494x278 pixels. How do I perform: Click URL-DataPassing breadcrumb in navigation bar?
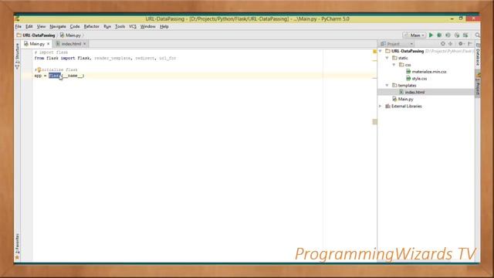coord(36,36)
